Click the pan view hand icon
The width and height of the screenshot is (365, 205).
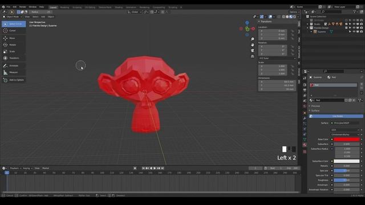[x=252, y=44]
